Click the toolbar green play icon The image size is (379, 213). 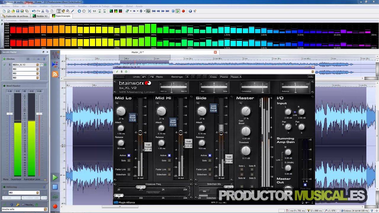[178, 11]
